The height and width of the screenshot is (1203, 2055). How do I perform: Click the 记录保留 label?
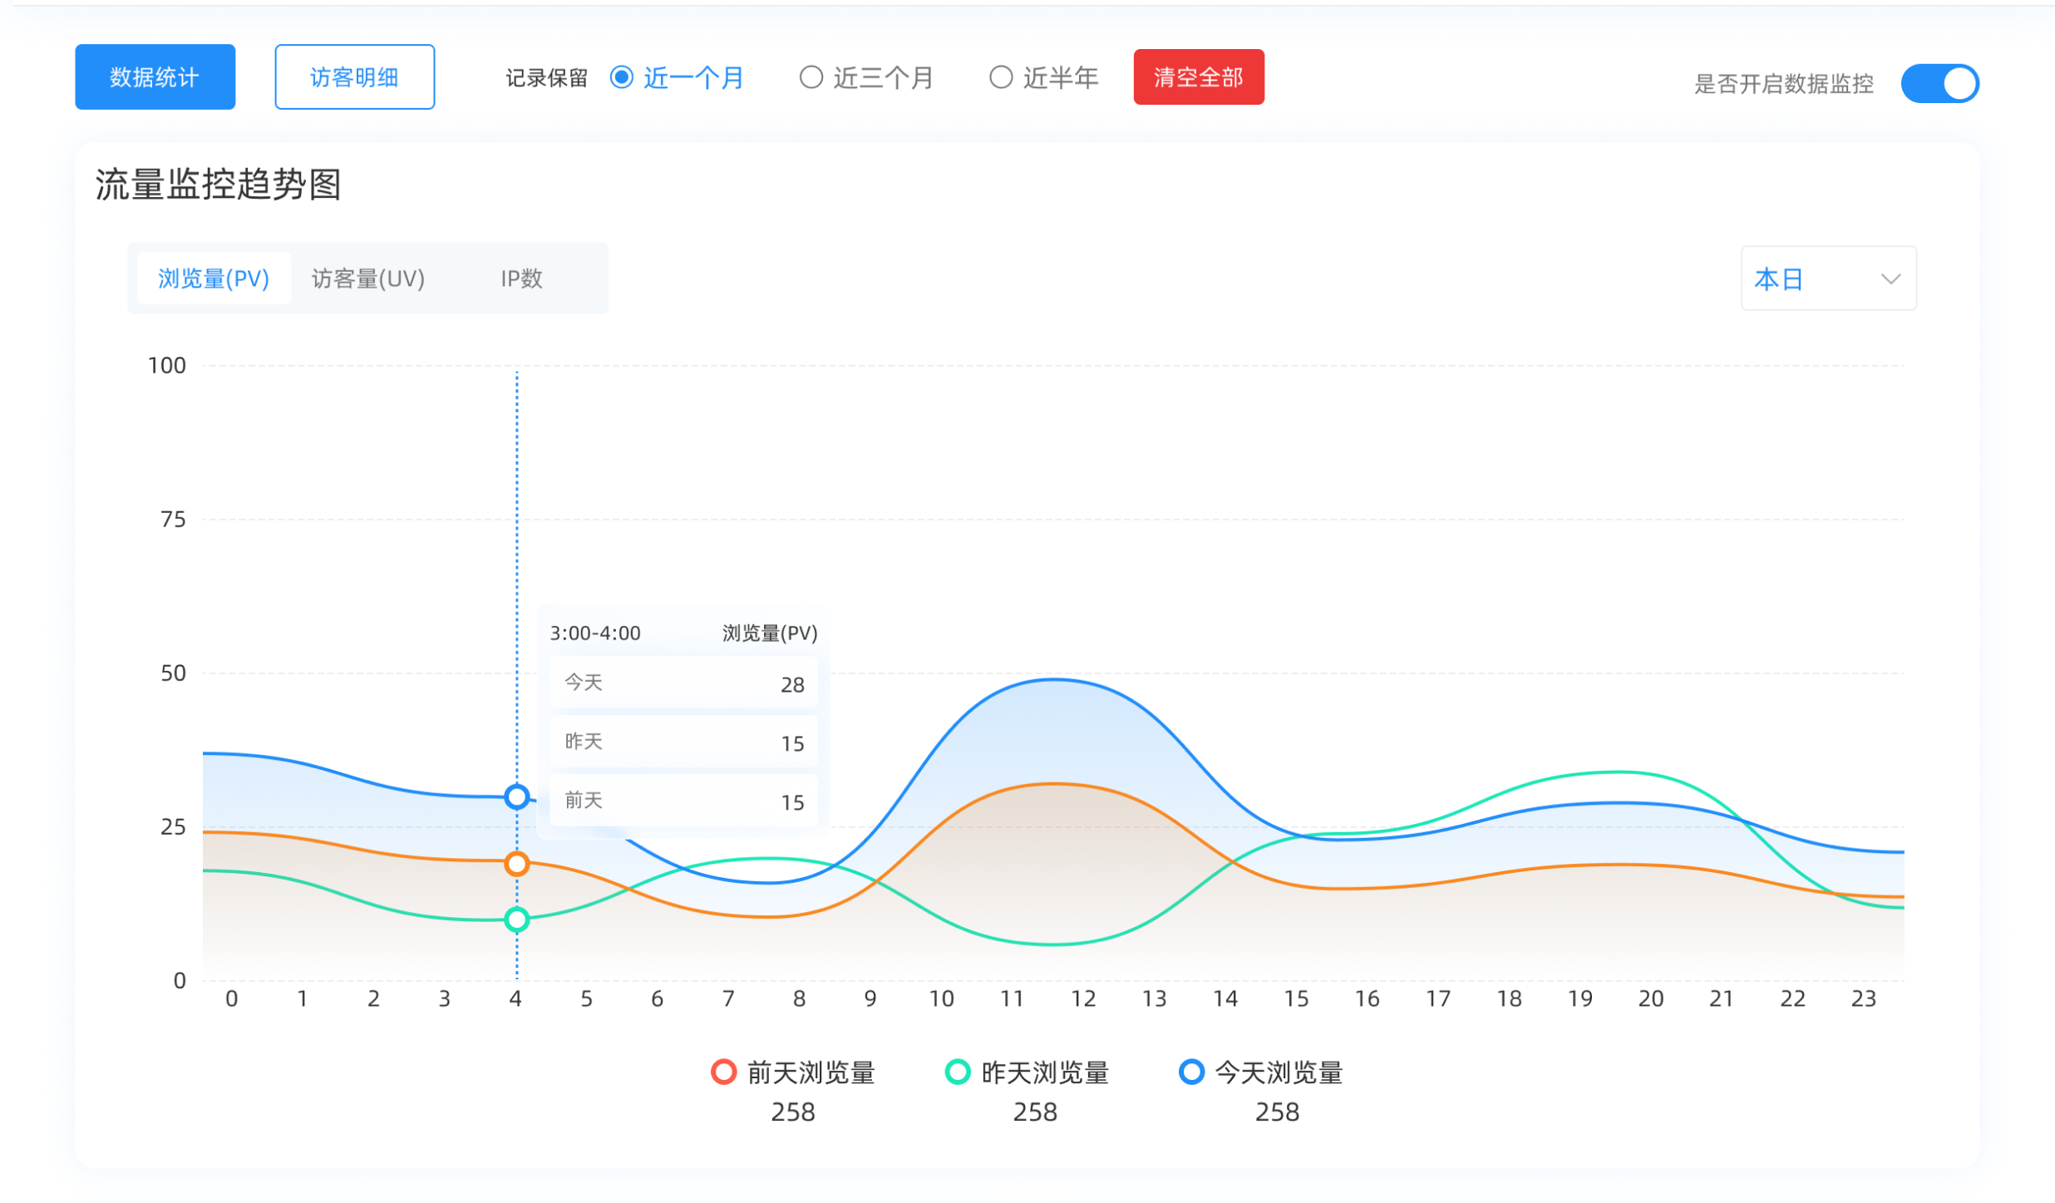tap(547, 78)
